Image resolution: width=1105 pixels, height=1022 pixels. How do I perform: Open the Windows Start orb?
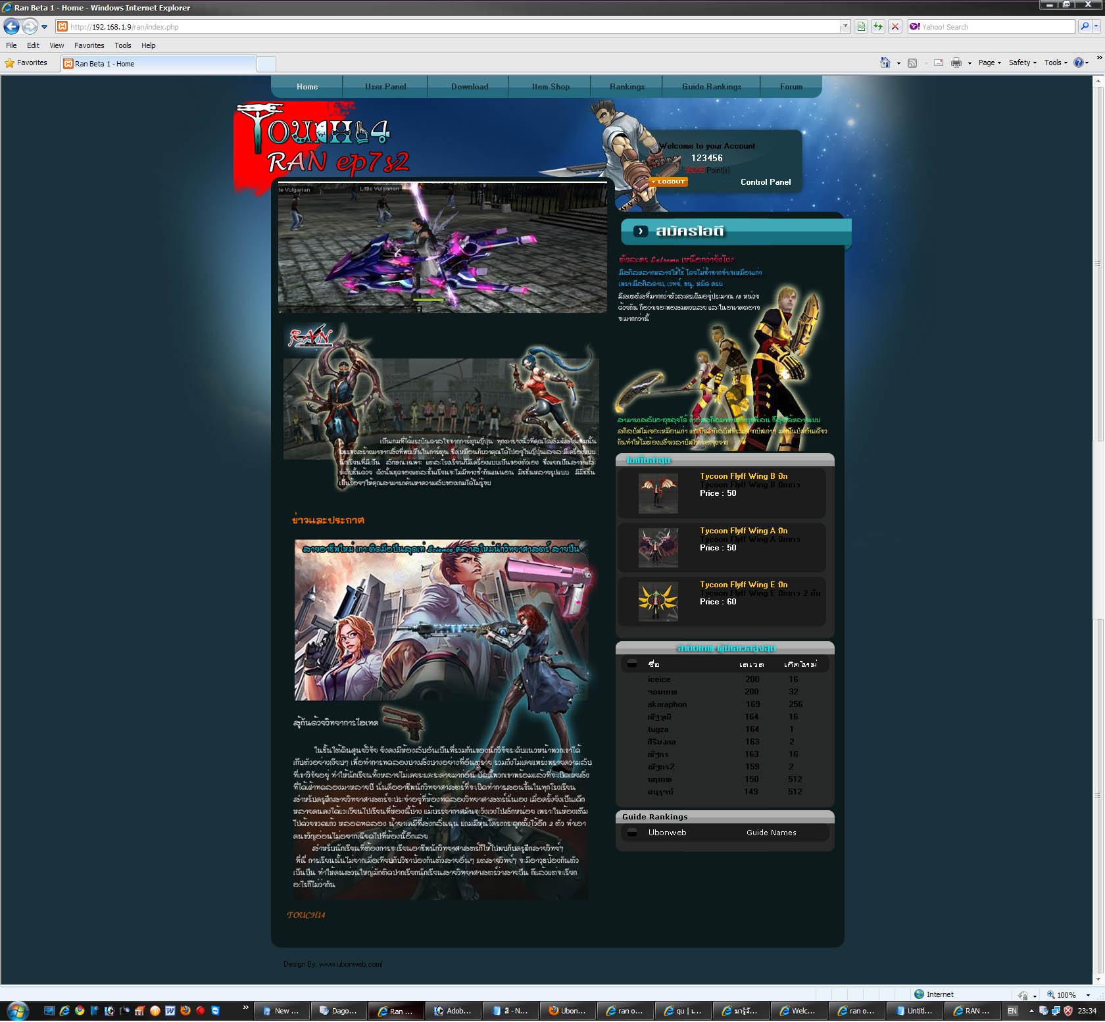[x=18, y=1010]
